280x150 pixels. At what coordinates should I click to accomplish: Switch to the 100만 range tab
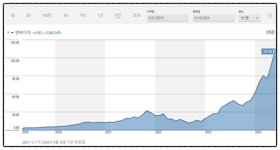47,15
